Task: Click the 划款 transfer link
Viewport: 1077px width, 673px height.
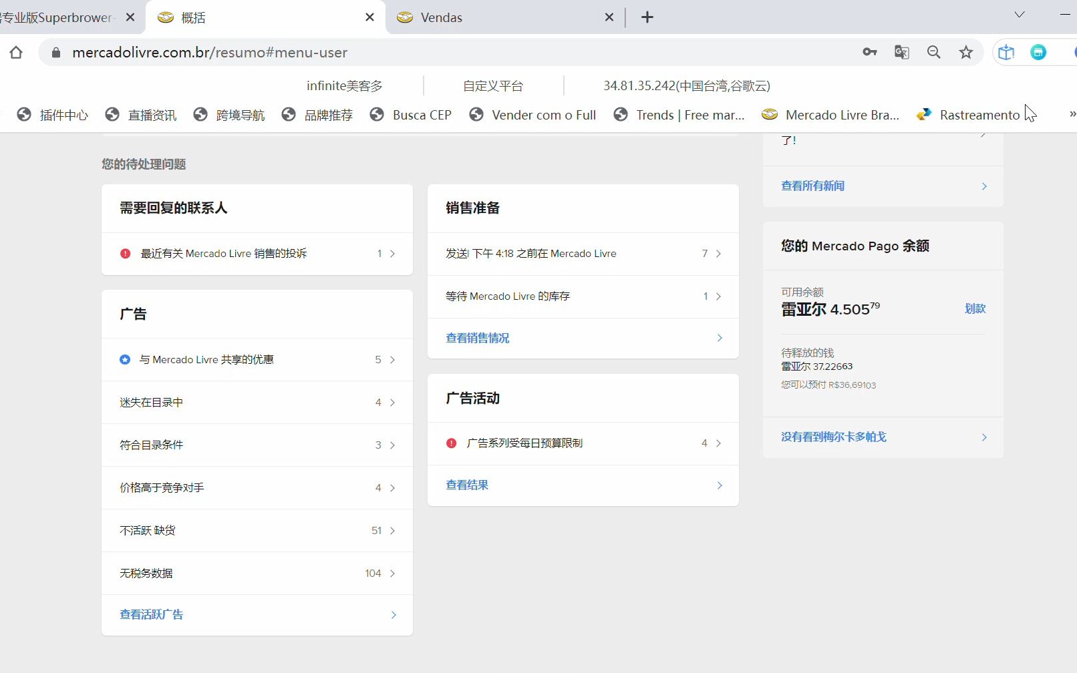Action: point(975,308)
